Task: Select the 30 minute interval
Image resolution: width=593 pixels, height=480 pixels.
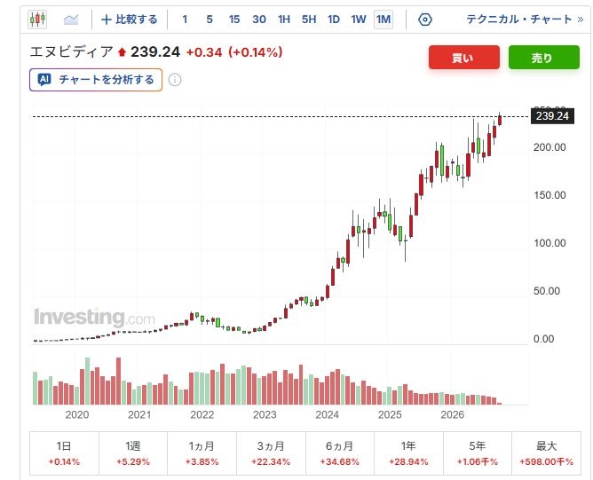Action: point(259,20)
